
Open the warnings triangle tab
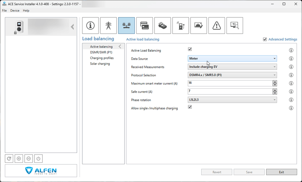[x=217, y=26]
